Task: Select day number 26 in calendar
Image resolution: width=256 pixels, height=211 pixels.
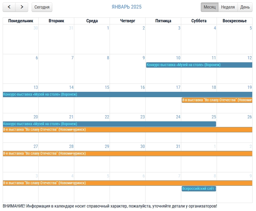Action: [x=250, y=117]
